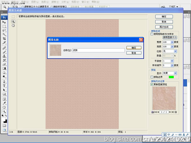Screen dimensions: 191x143
Task: Jump to last tile in history
Action: (173, 112)
